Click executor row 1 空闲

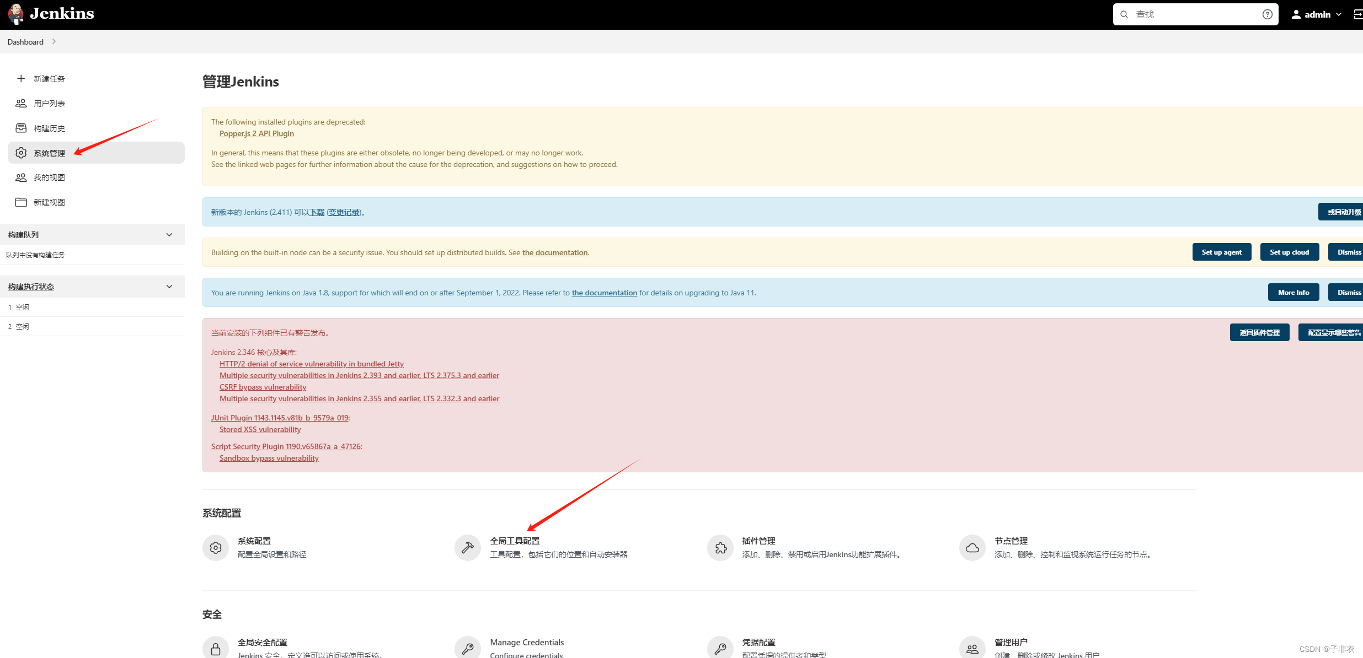point(92,307)
